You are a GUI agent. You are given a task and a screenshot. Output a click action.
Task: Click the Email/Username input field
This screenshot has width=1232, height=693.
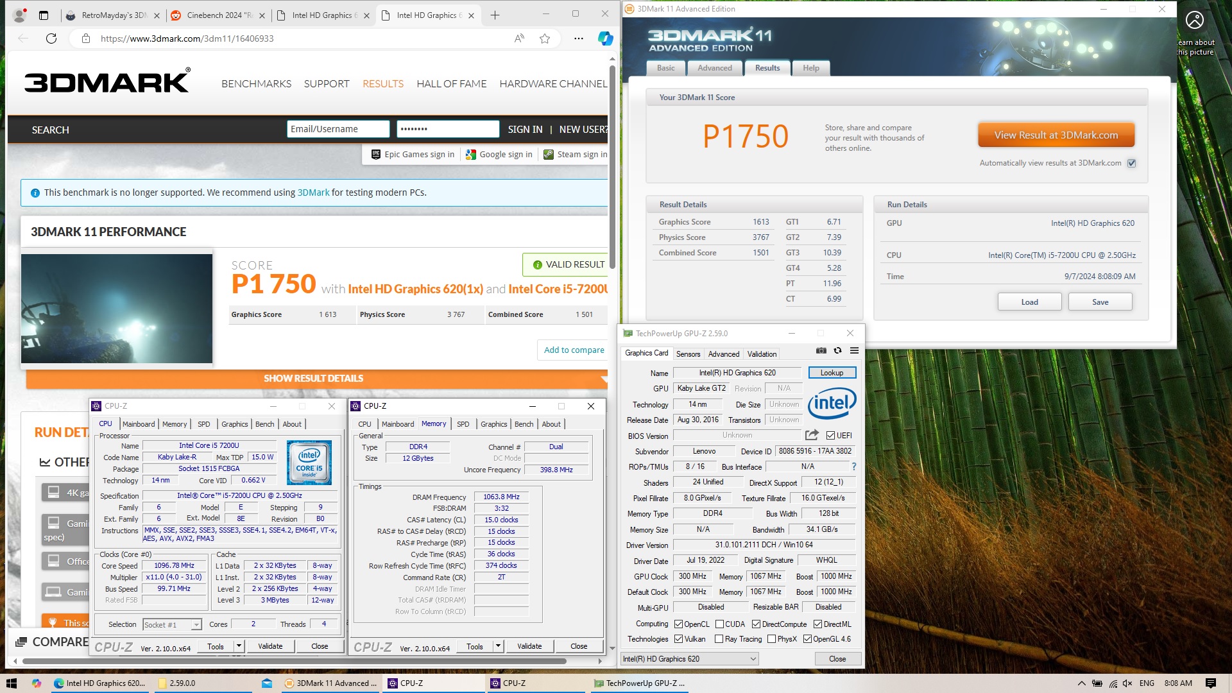(338, 129)
